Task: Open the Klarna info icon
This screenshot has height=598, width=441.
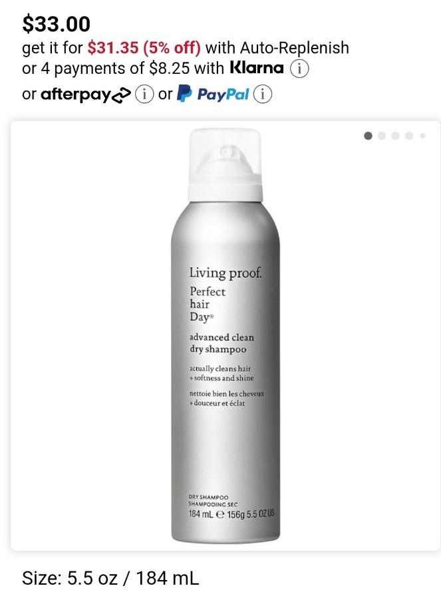Action: tap(299, 69)
